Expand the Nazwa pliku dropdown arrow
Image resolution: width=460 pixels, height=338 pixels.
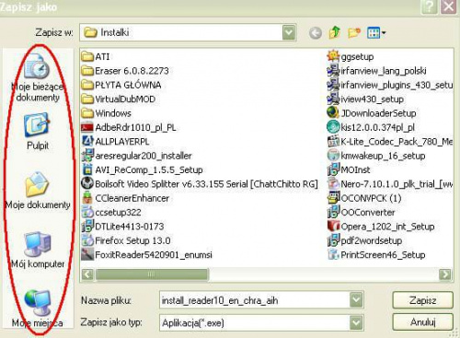[356, 300]
